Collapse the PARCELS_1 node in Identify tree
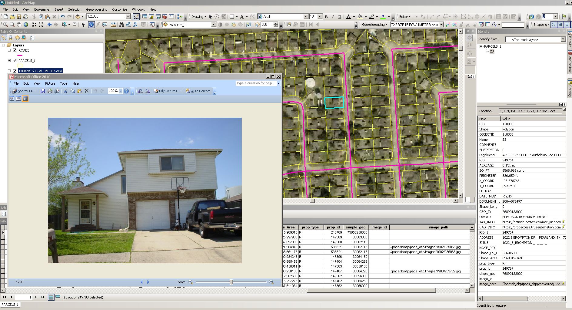Image resolution: width=572 pixels, height=310 pixels. click(481, 46)
